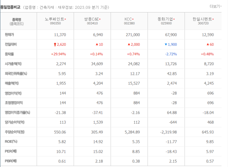Click the 주당순이익 value 5,284.89
Viewport: 228px width, 167px height.
pos(132,132)
